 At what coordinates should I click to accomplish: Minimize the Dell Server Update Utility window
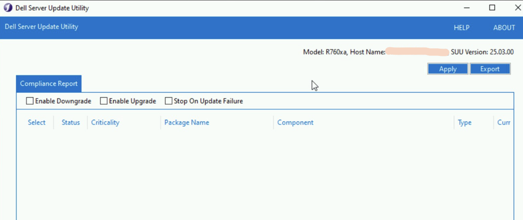point(467,8)
